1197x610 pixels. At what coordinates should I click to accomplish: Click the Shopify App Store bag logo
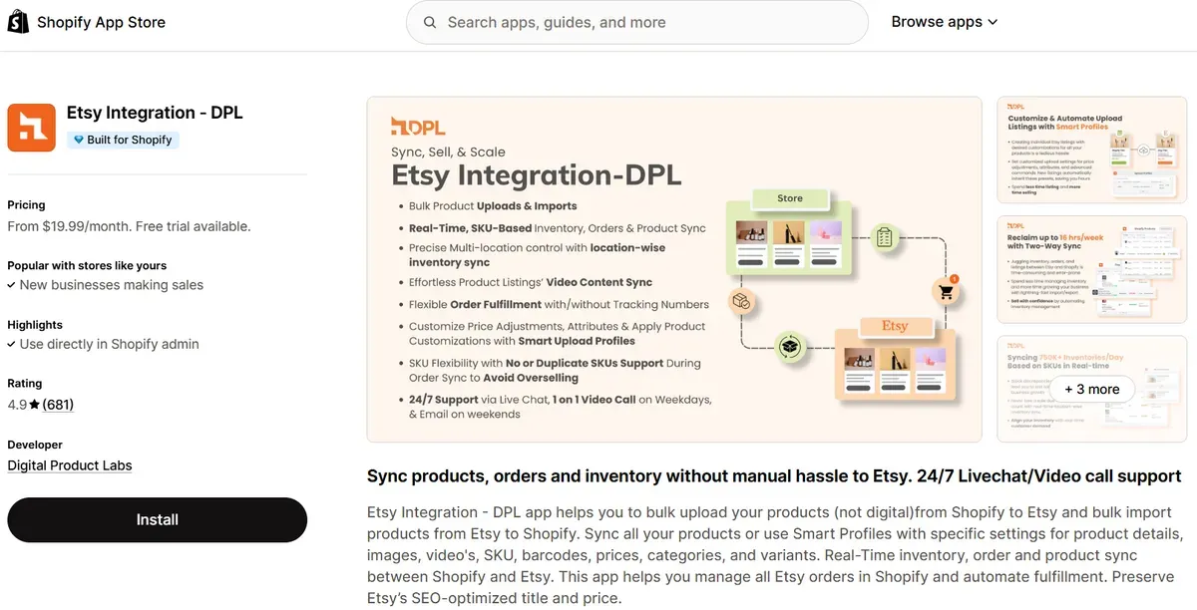[x=17, y=21]
